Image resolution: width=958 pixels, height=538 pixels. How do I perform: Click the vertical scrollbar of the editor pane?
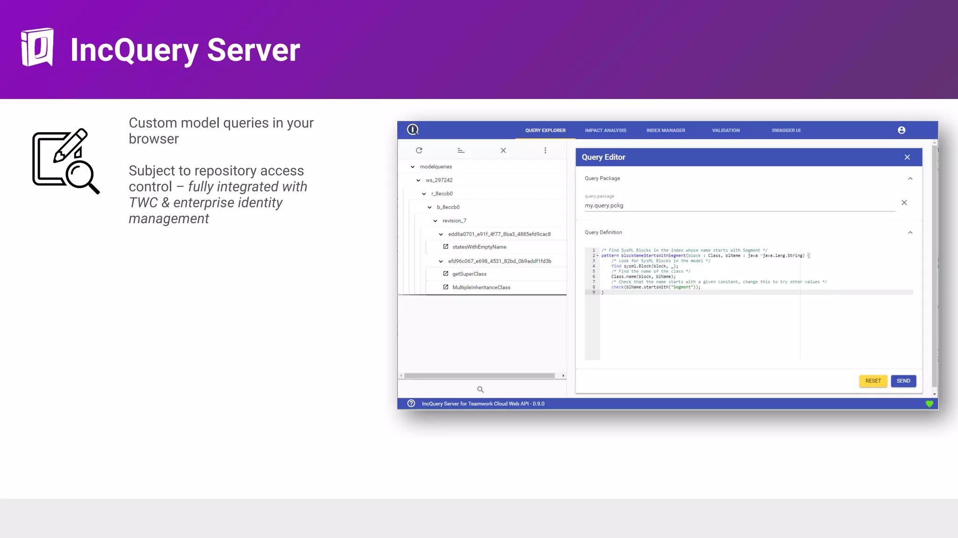(x=935, y=266)
